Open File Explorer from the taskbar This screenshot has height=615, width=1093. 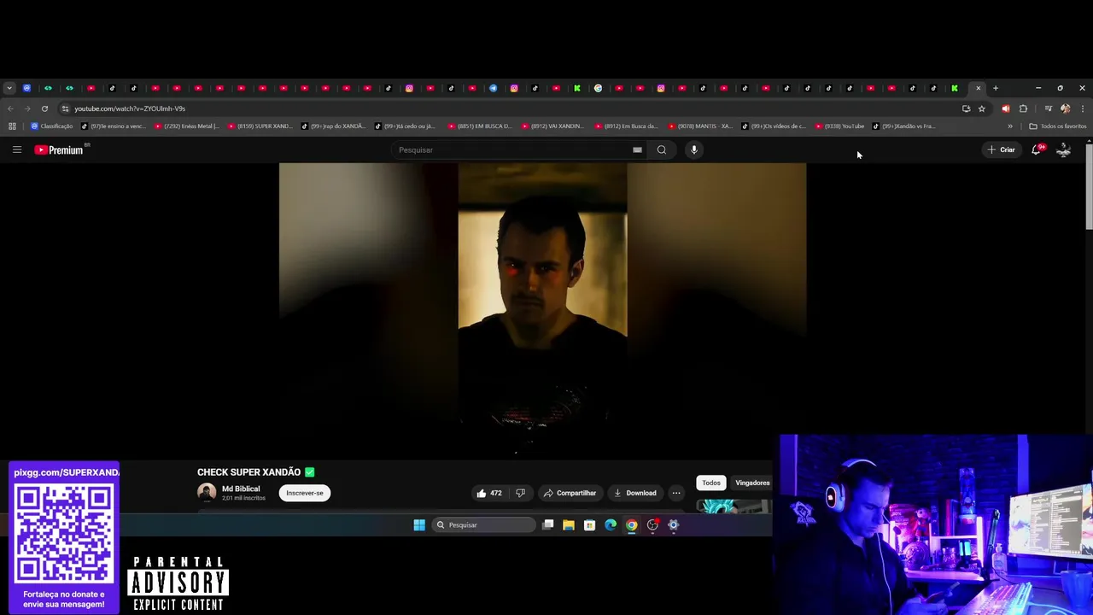(569, 525)
